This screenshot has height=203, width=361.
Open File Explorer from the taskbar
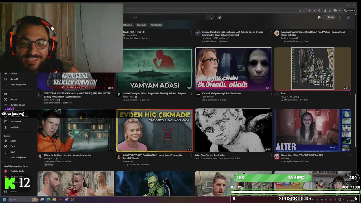(x=54, y=200)
